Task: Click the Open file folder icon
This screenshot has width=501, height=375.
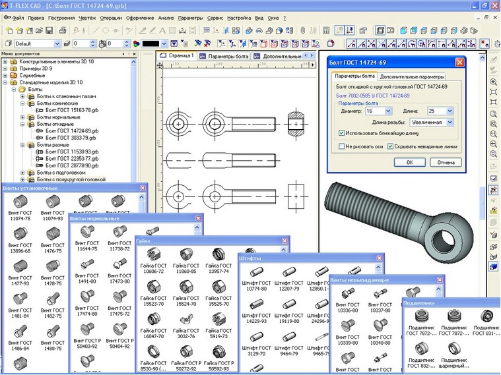Action: pos(39,30)
